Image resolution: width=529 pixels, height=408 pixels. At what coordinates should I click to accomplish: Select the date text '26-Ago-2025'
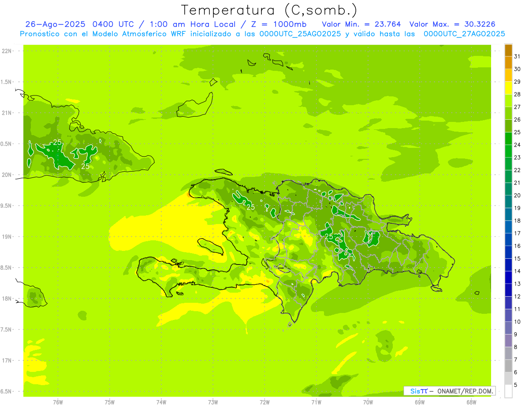[x=56, y=24]
